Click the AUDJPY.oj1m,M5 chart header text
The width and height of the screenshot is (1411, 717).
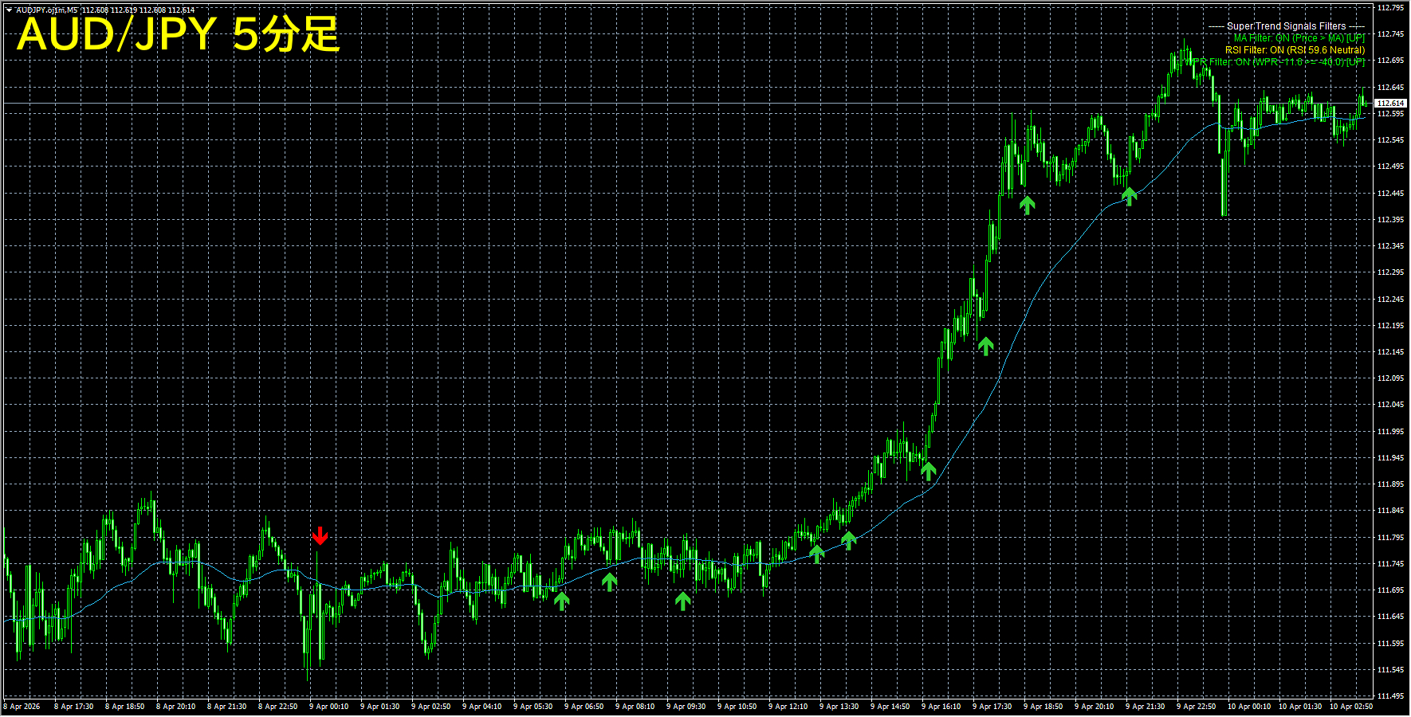coord(47,10)
